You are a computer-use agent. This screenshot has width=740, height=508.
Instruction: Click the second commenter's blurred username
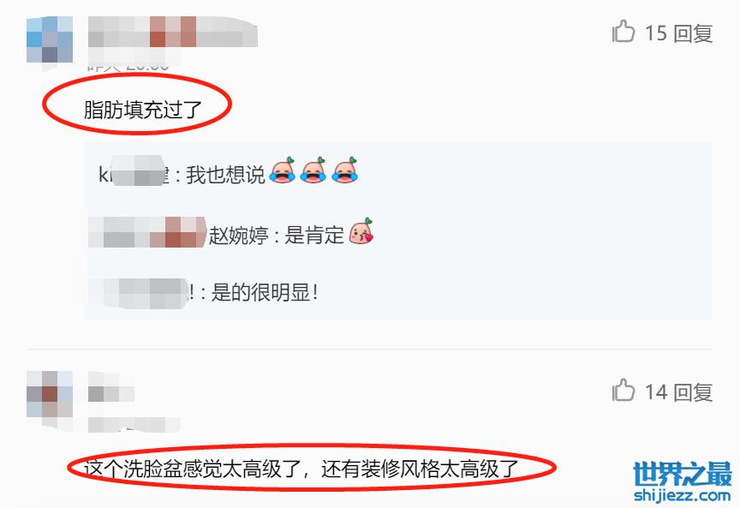tap(110, 393)
